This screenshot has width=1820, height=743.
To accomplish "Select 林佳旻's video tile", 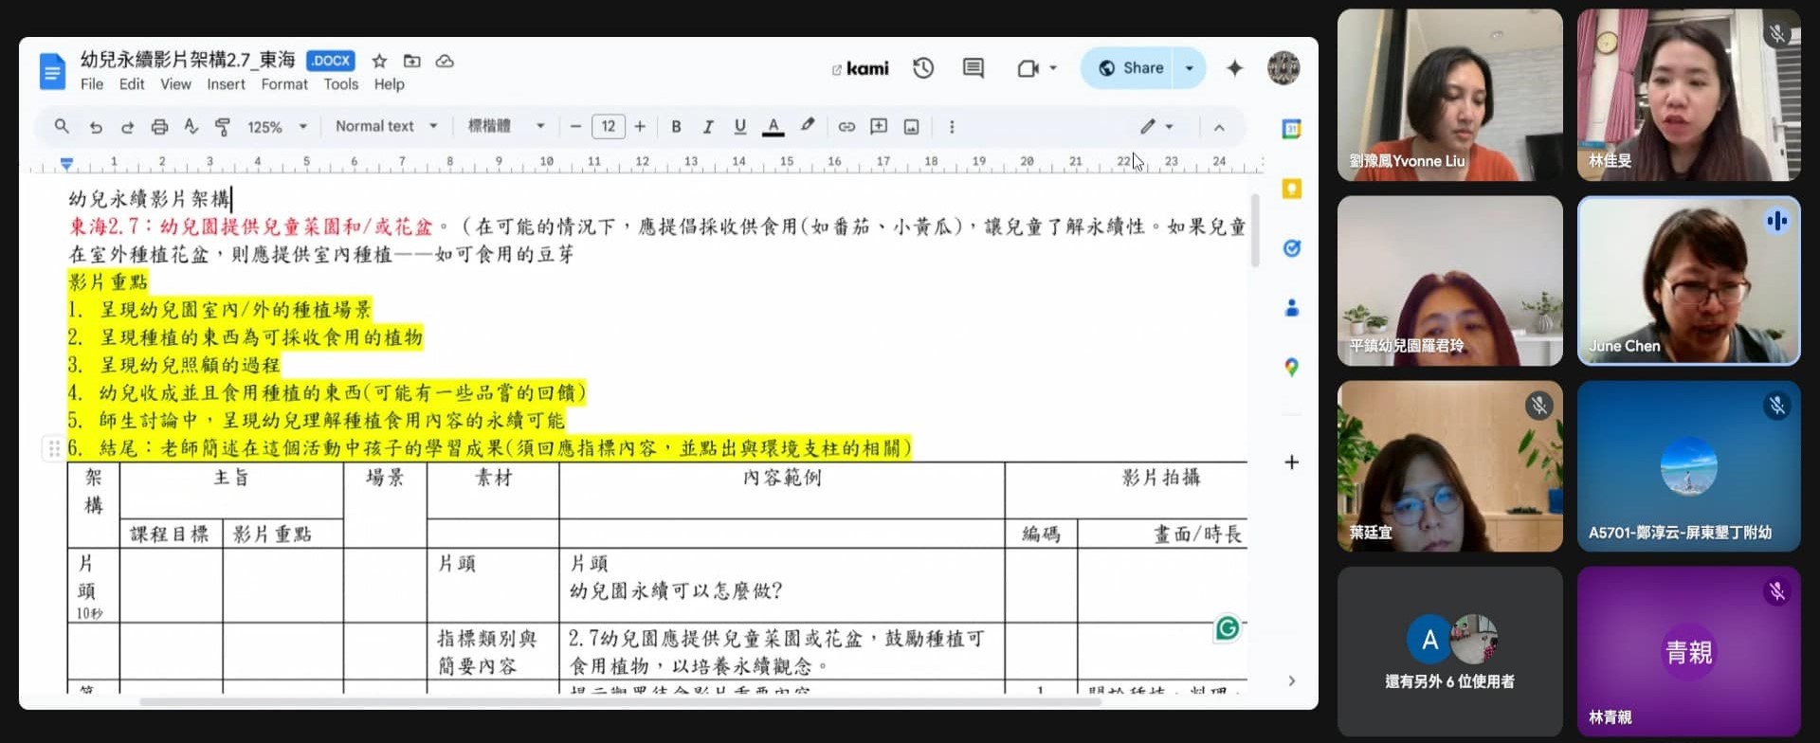I will click(x=1688, y=95).
